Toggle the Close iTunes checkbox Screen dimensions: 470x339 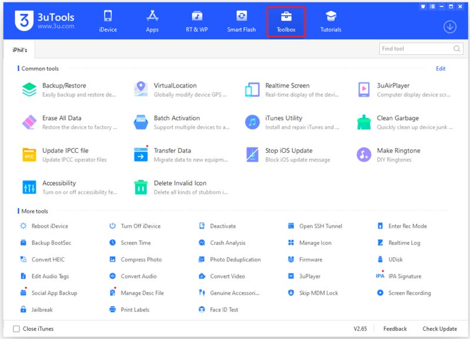pos(16,329)
